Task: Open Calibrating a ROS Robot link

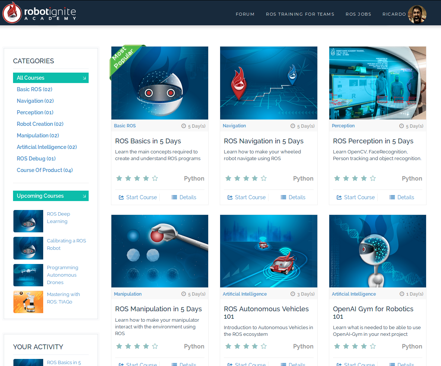Action: (x=66, y=244)
